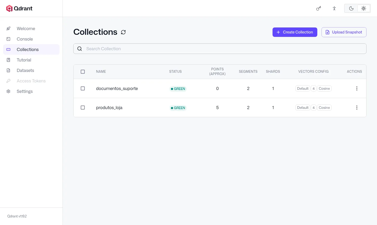Select Collections in the sidebar
This screenshot has height=225, width=377.
[x=31, y=49]
